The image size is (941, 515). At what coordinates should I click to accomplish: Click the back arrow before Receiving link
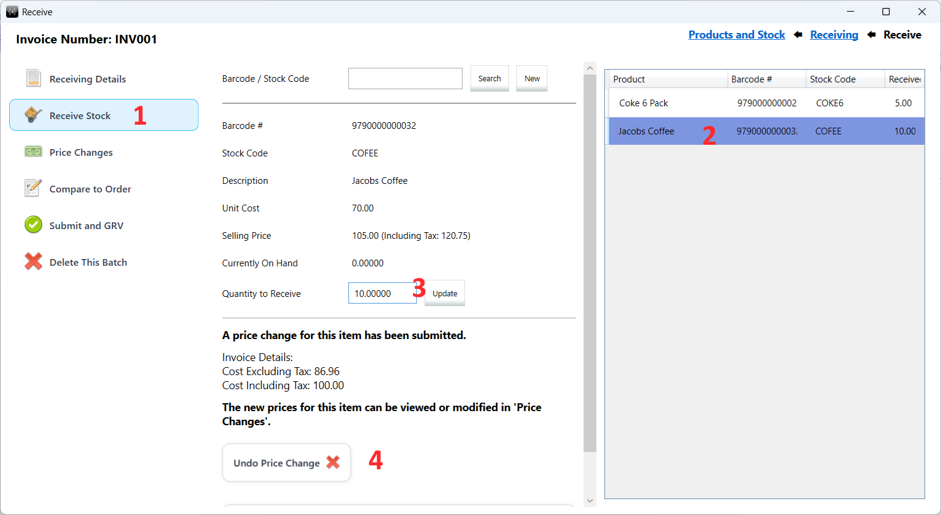pyautogui.click(x=798, y=35)
